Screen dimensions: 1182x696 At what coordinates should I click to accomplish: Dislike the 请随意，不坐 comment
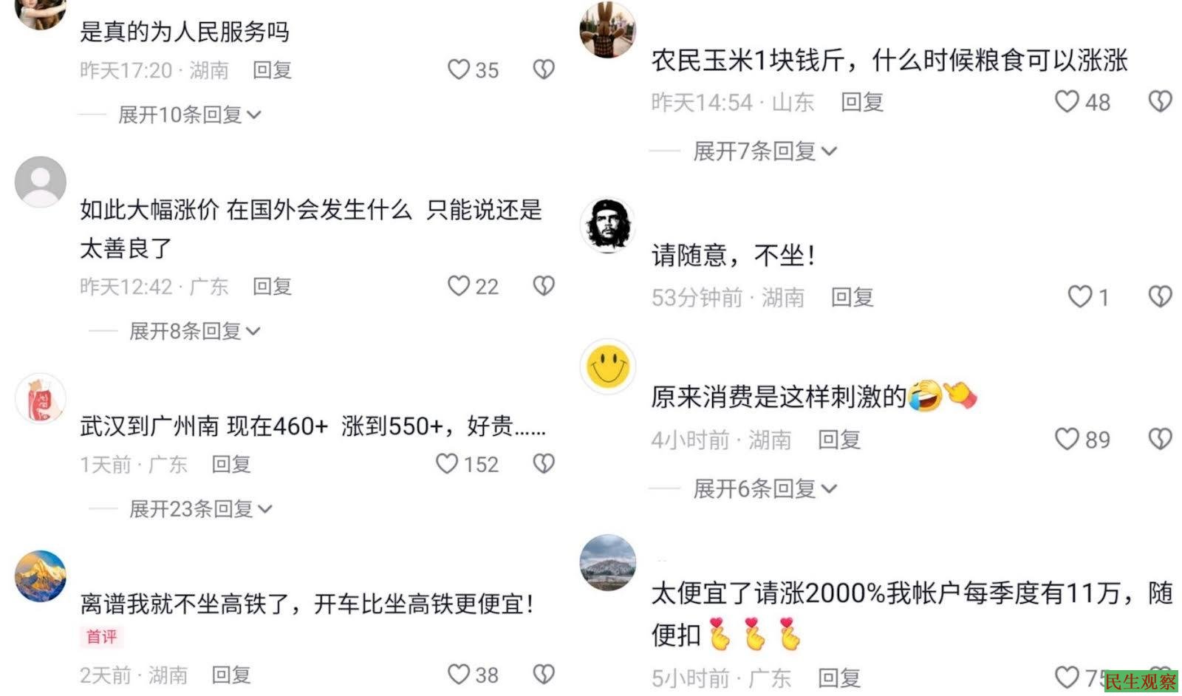pyautogui.click(x=1160, y=297)
